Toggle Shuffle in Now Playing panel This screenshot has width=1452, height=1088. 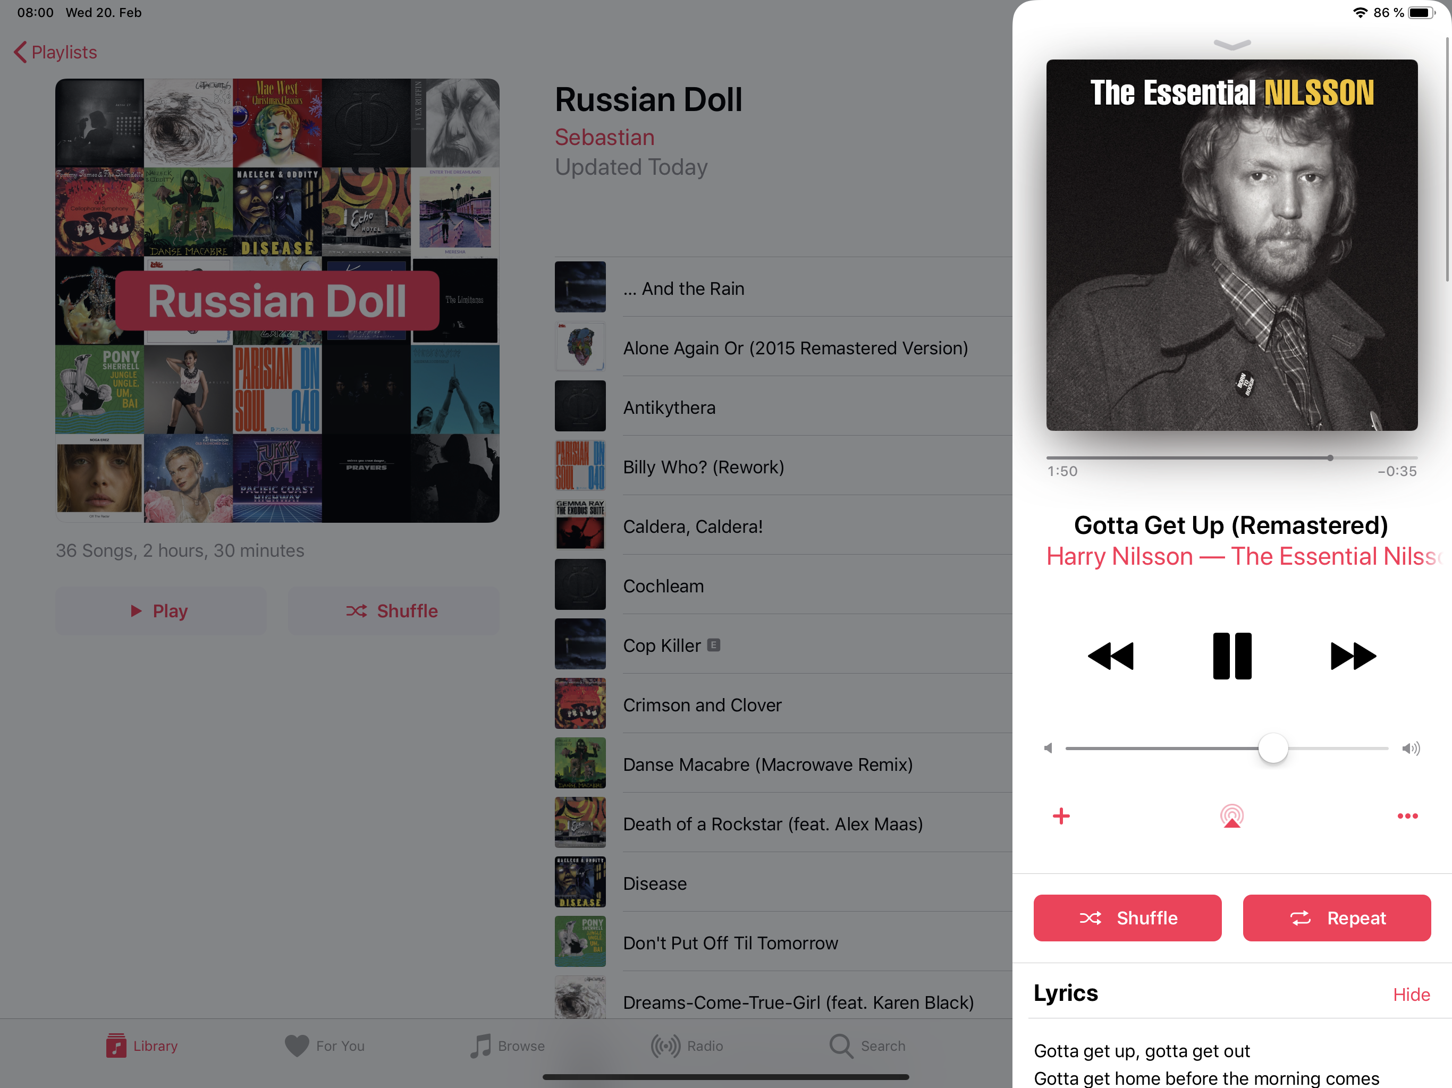[x=1127, y=917]
